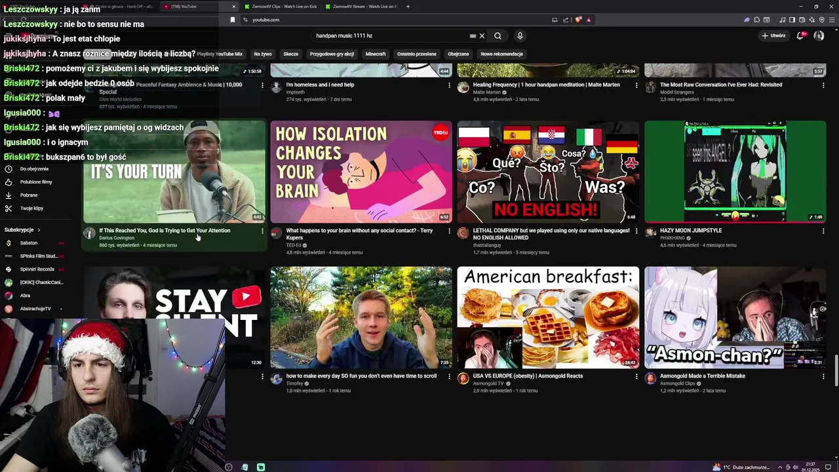Screen dimensions: 839x472
Task: Click the Darius Covington channel avatar
Action: coord(89,233)
